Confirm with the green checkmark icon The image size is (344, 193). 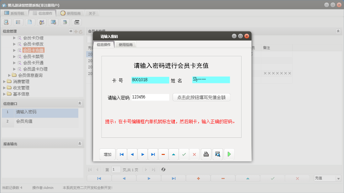(x=184, y=154)
